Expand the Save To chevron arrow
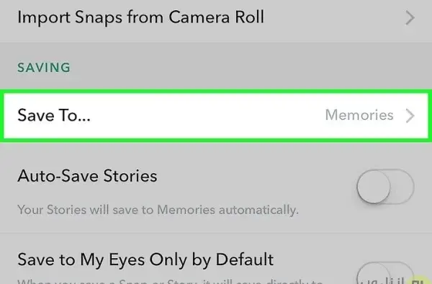This screenshot has width=432, height=284. tap(410, 115)
